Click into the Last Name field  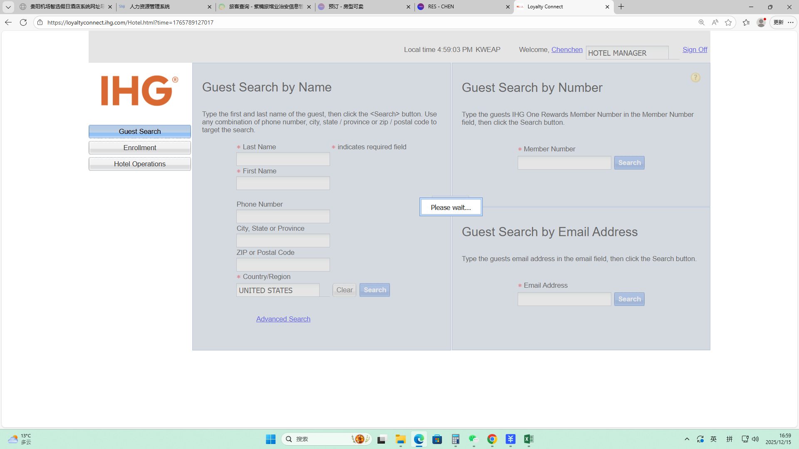(283, 159)
